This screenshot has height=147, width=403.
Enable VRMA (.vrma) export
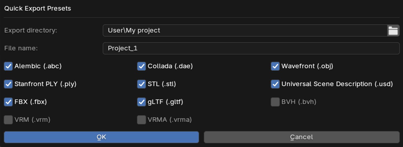141,119
